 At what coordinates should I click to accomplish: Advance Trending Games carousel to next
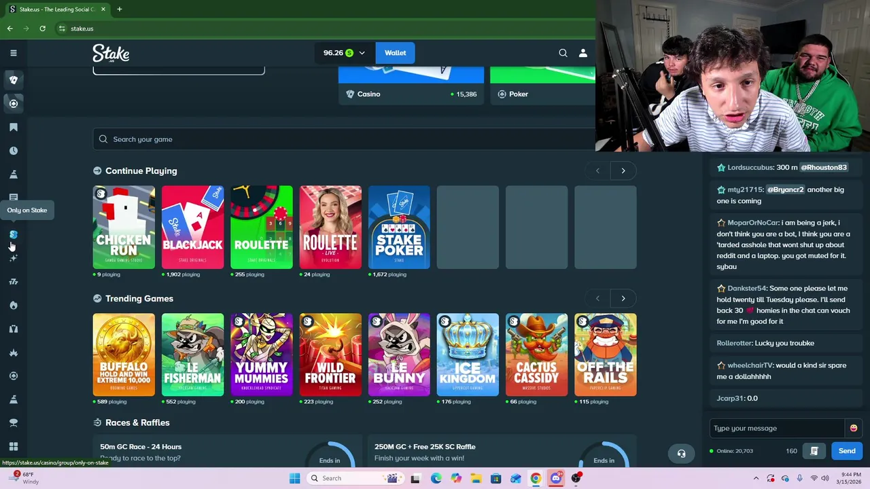[x=623, y=298]
